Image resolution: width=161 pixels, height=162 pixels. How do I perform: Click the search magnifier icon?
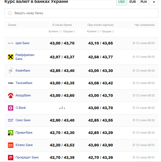click(x=10, y=13)
